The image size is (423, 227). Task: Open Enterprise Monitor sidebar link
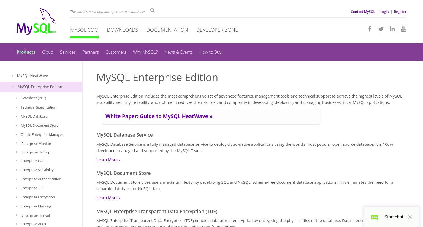pyautogui.click(x=36, y=144)
